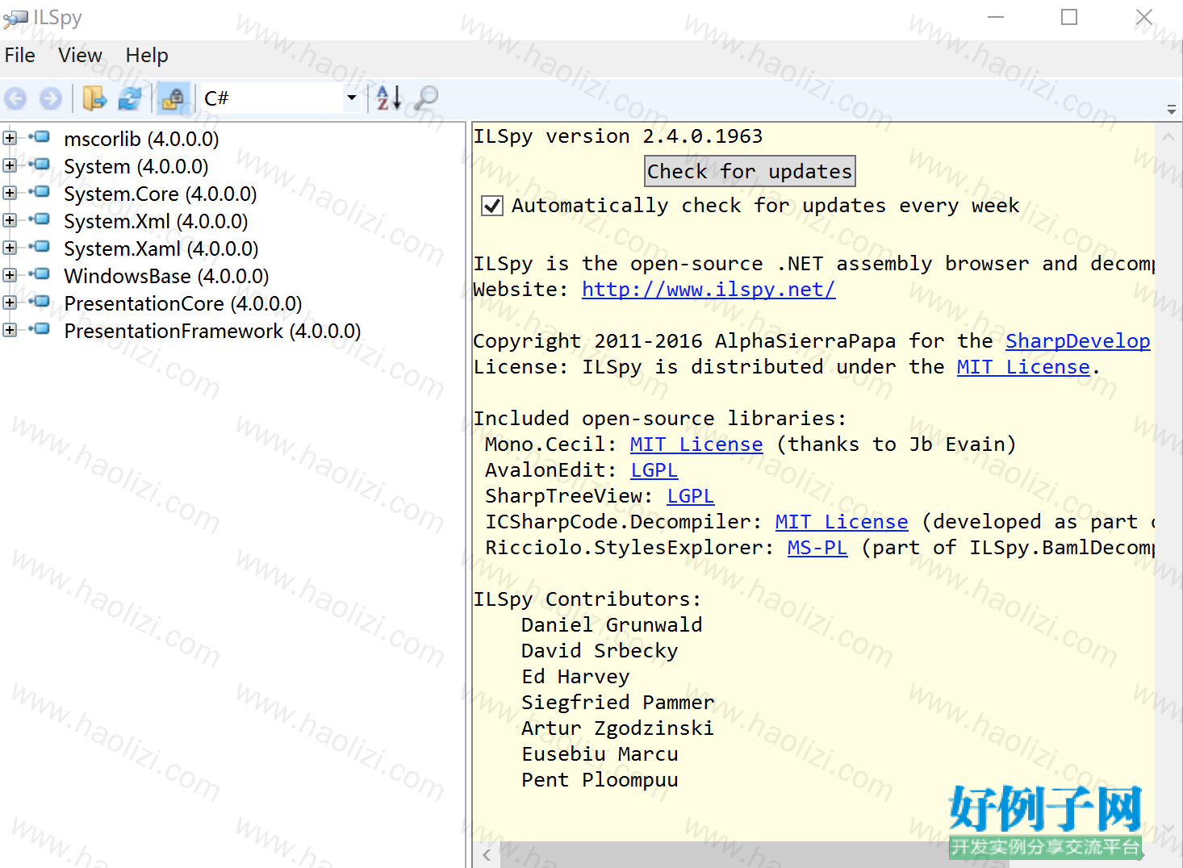Select PresentationFramework (4.0.0.0) in the tree
Viewport: 1183px width, 868px height.
pos(212,332)
